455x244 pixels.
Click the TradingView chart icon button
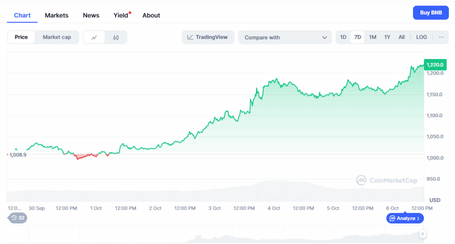(208, 37)
